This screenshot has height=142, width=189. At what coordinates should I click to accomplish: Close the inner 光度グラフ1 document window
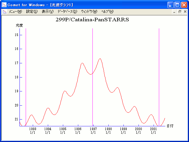pyautogui.click(x=185, y=12)
